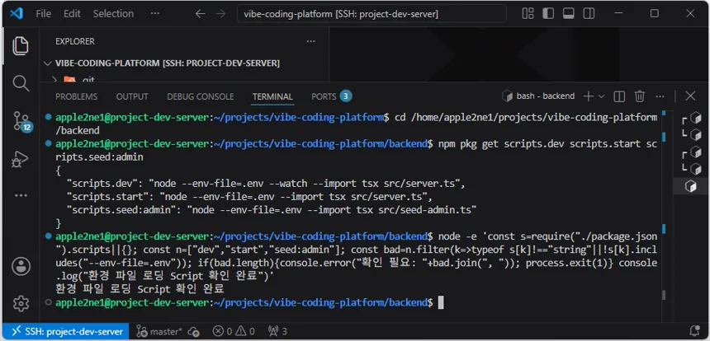This screenshot has height=341, width=710.
Task: Show the hidden menus ellipsis in title bar
Action: pyautogui.click(x=155, y=14)
